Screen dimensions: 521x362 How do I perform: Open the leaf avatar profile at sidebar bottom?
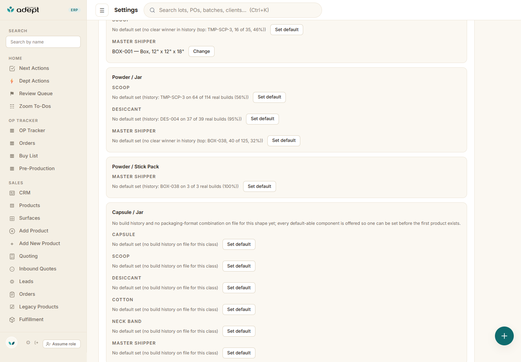[x=12, y=342]
